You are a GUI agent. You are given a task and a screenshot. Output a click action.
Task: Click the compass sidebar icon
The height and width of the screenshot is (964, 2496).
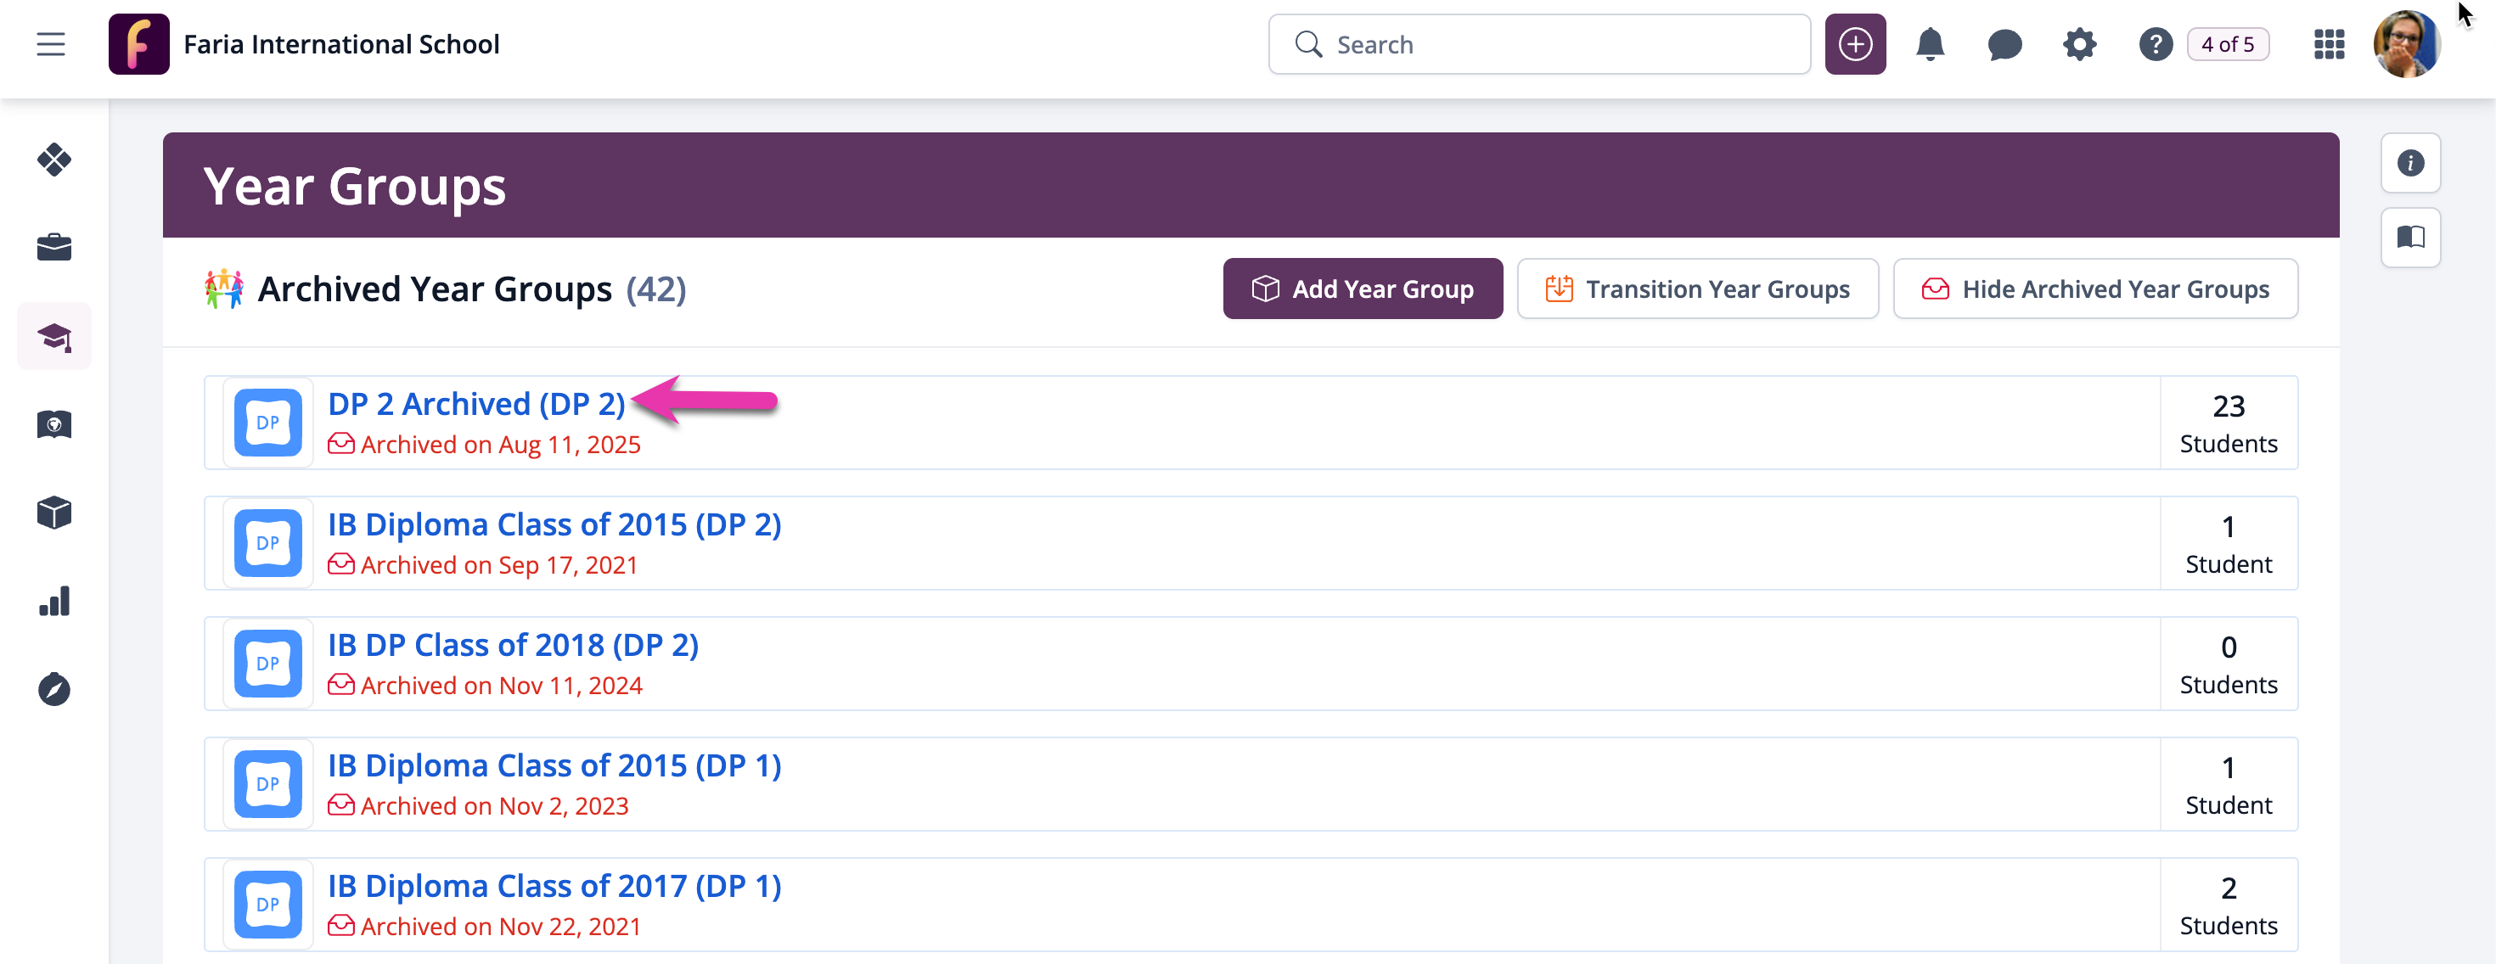(x=54, y=690)
